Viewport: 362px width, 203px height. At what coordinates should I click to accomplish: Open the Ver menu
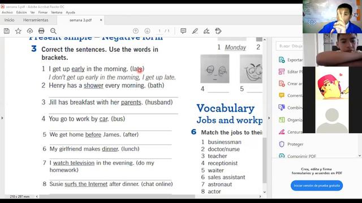click(33, 12)
